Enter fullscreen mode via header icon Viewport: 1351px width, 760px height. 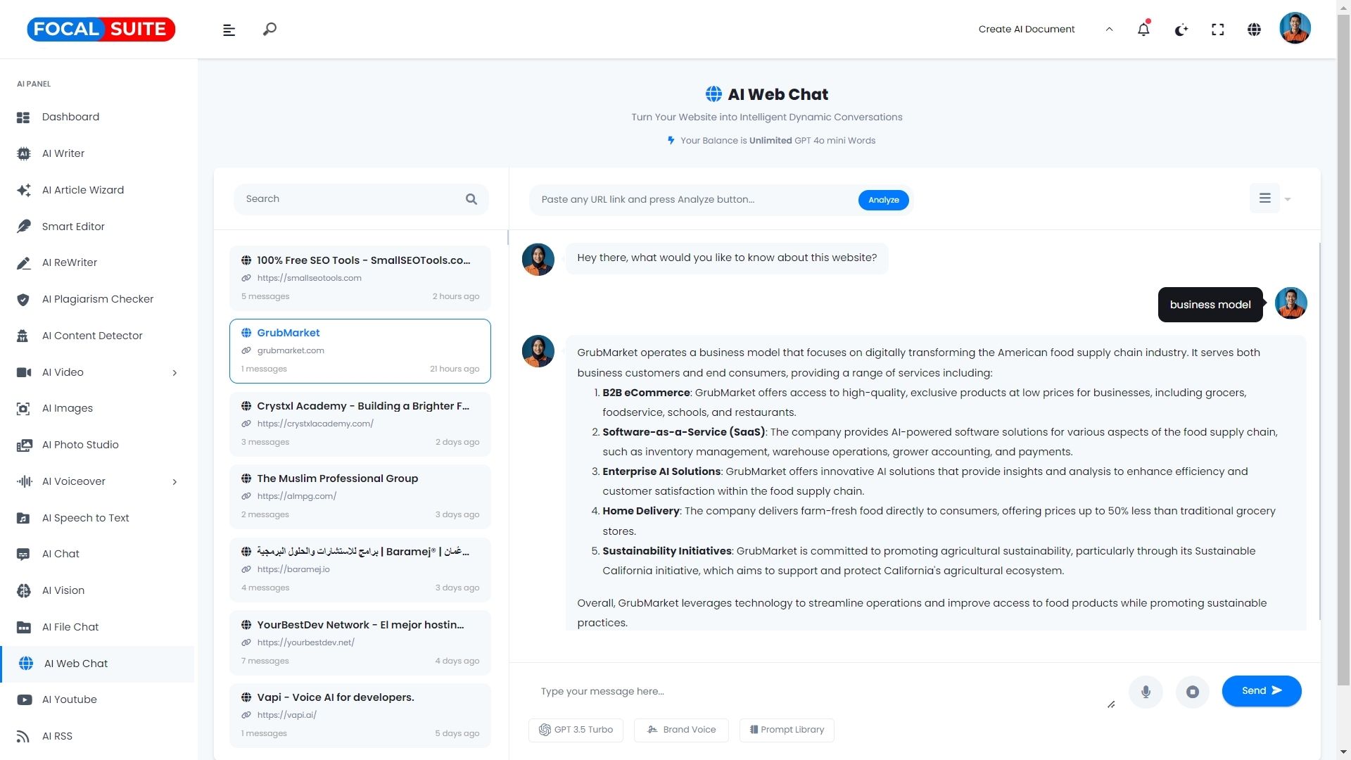(x=1217, y=30)
